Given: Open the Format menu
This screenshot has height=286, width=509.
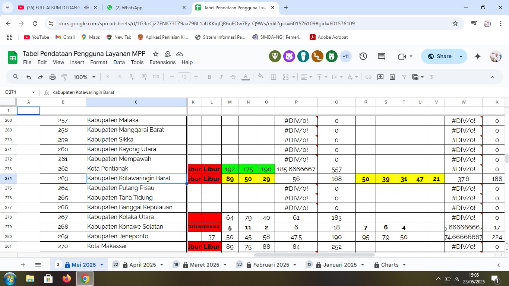Looking at the screenshot, I should pos(99,62).
